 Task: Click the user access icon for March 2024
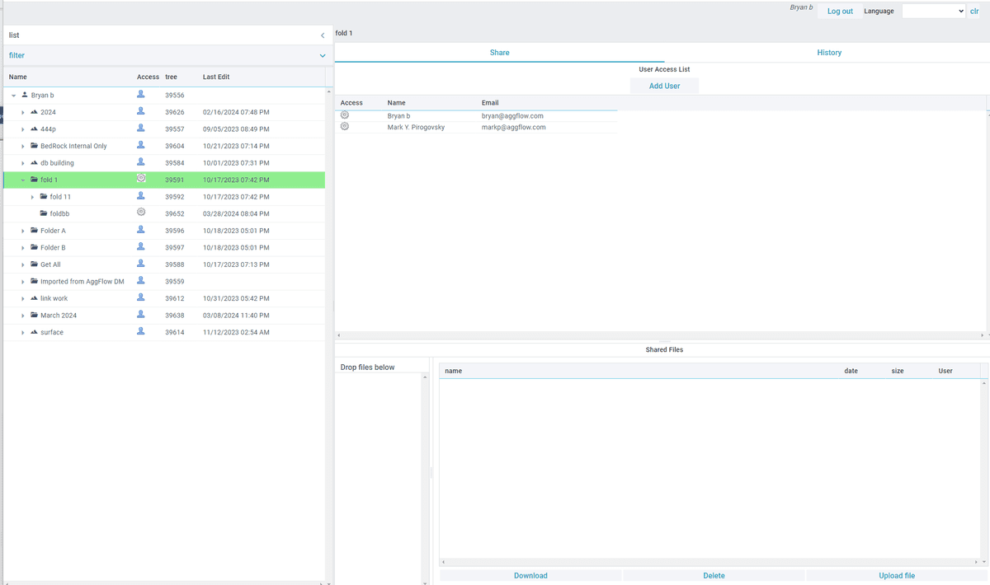(141, 315)
